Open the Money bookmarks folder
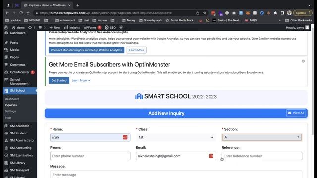The image size is (317, 178). 129,20
